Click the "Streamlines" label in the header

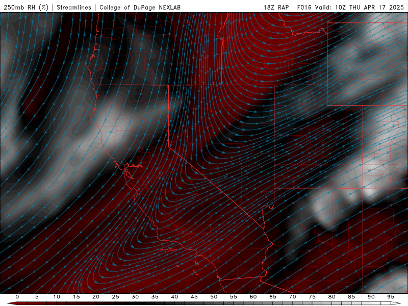(74, 7)
